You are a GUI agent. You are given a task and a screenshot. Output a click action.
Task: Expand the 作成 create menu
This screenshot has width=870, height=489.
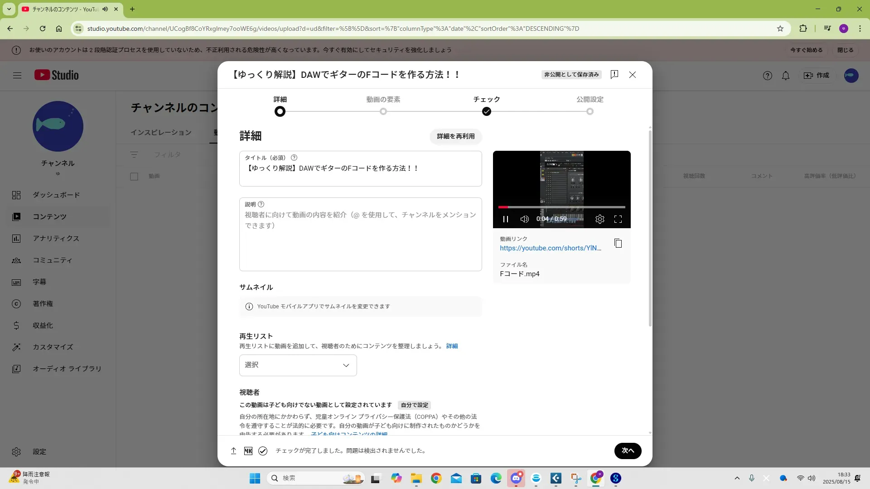coord(816,76)
